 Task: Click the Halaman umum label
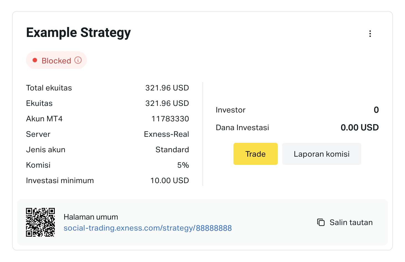[x=91, y=217]
